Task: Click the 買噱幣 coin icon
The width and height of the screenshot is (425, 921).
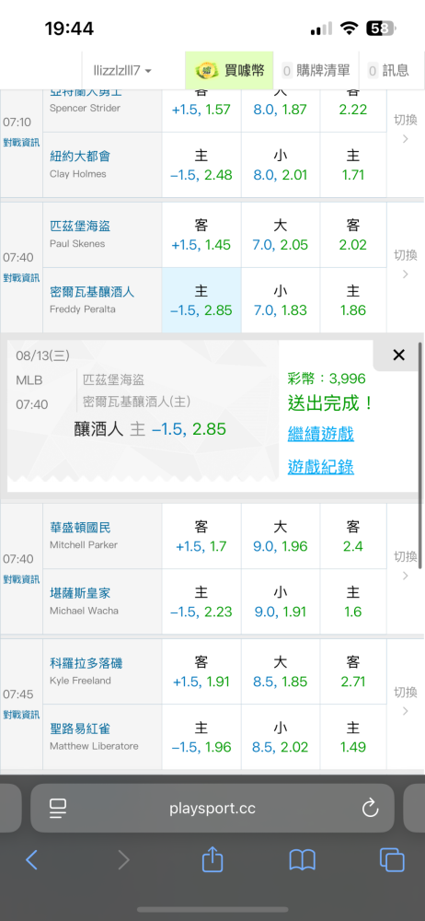Action: coord(205,71)
